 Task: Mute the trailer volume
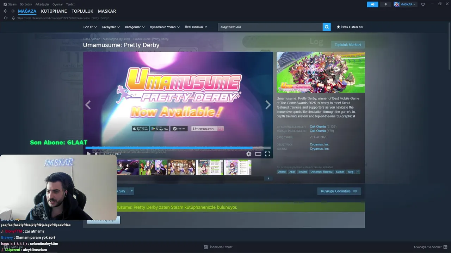pos(98,154)
